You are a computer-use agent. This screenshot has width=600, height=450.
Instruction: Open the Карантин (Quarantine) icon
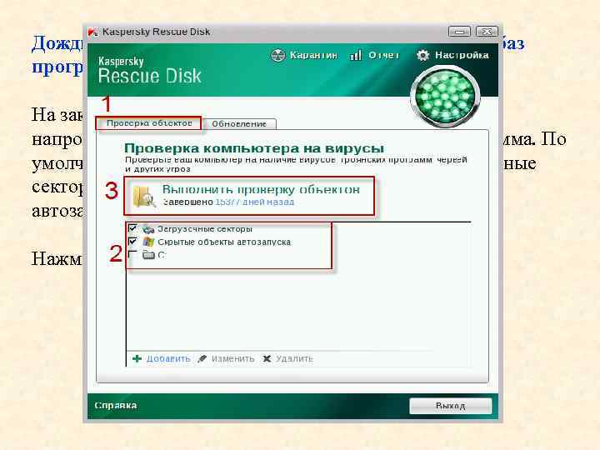point(277,56)
